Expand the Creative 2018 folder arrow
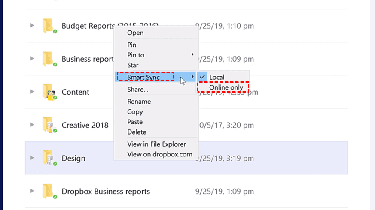Screen dimensions: 375x210 point(32,125)
